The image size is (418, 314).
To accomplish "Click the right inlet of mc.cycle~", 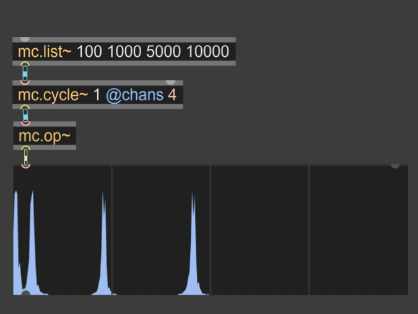I will pyautogui.click(x=171, y=82).
